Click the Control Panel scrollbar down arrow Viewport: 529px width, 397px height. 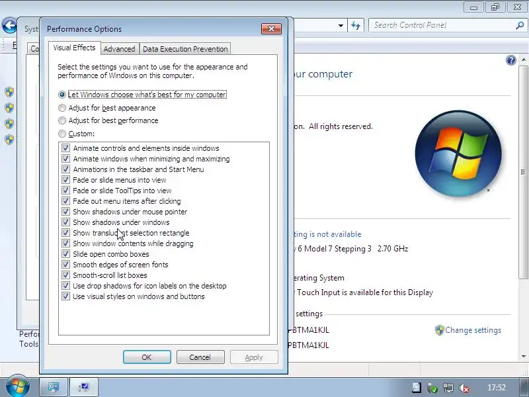[x=524, y=356]
